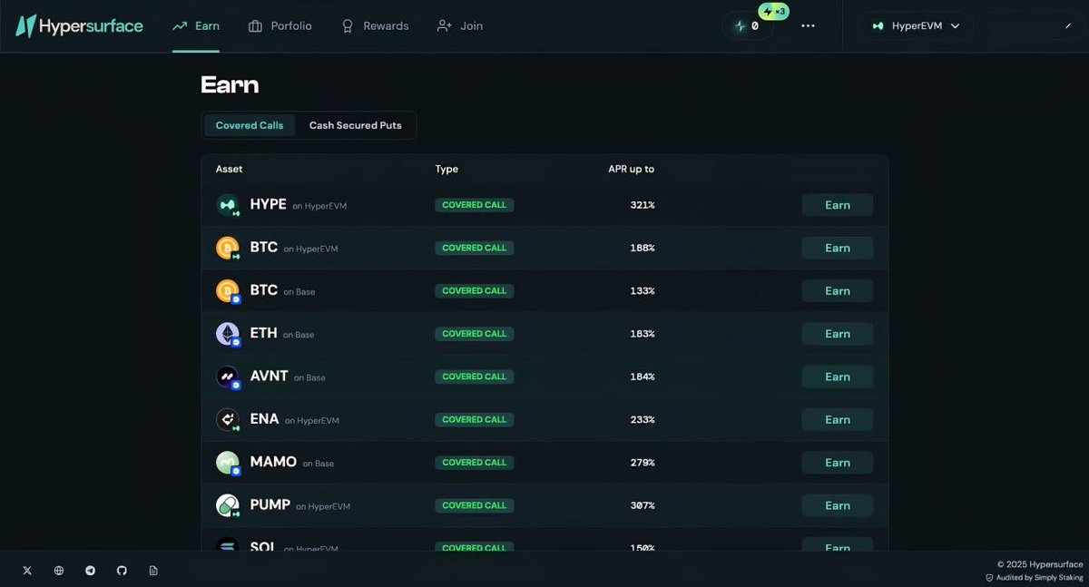Click COVERED CALL badge in PUMP row

475,505
